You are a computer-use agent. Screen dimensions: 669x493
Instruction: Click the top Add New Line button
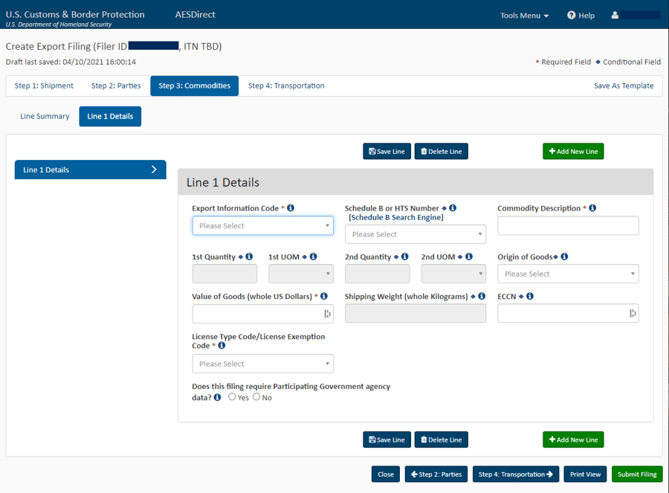click(573, 152)
